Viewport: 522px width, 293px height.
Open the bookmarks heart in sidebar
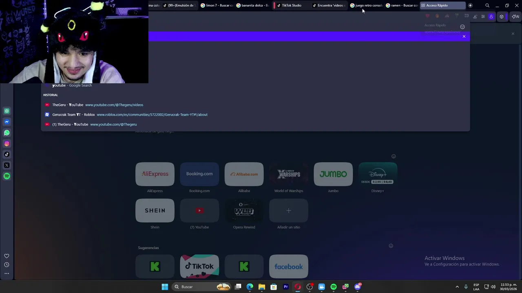click(7, 256)
